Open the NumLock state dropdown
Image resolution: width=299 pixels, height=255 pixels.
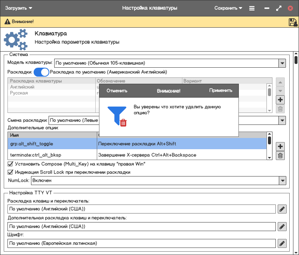click(282, 181)
